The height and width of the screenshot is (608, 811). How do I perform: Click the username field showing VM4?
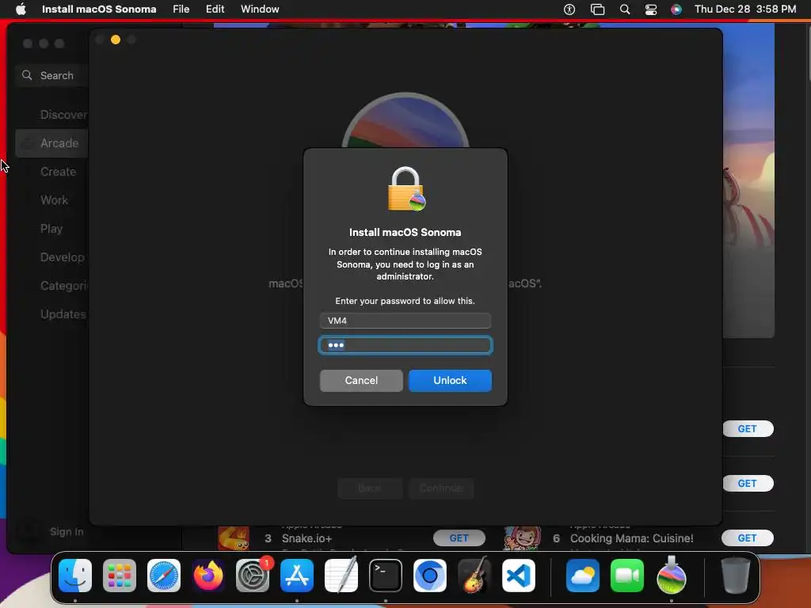tap(405, 321)
